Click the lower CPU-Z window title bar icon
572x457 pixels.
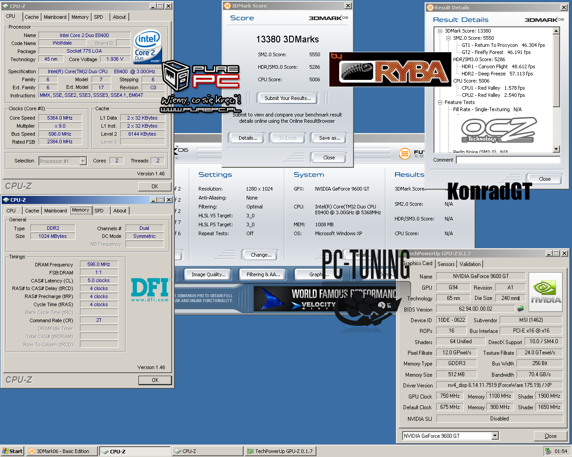6,200
